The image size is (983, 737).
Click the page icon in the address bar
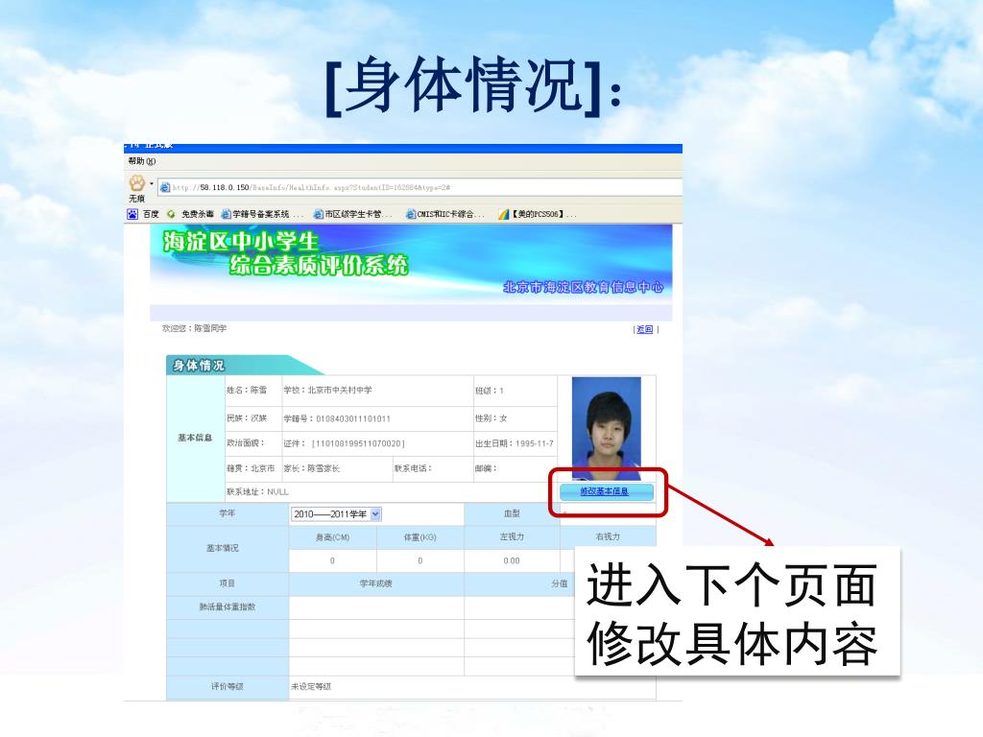[165, 187]
